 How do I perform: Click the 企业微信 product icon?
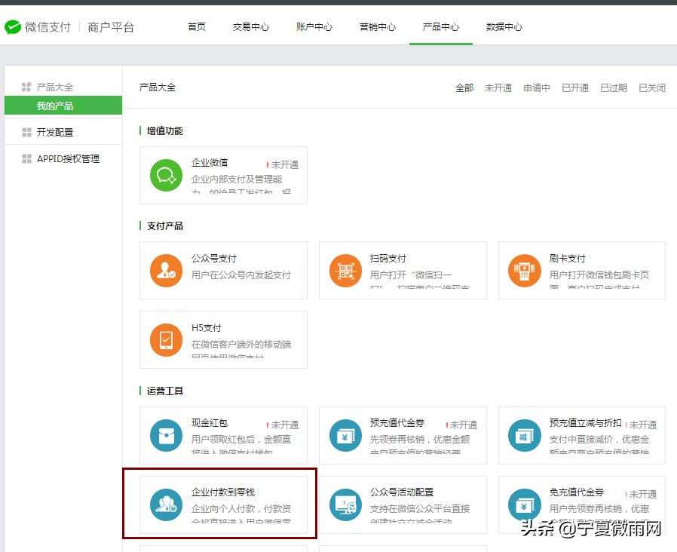tap(166, 175)
